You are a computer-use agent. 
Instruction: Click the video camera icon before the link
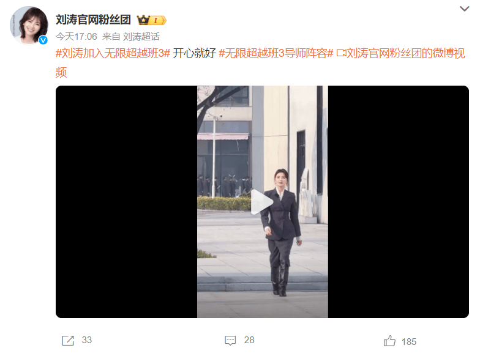pyautogui.click(x=341, y=53)
